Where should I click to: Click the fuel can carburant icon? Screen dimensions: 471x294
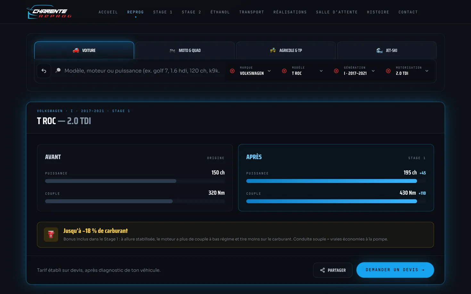coord(51,234)
